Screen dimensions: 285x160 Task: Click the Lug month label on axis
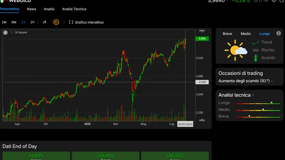click(171, 124)
